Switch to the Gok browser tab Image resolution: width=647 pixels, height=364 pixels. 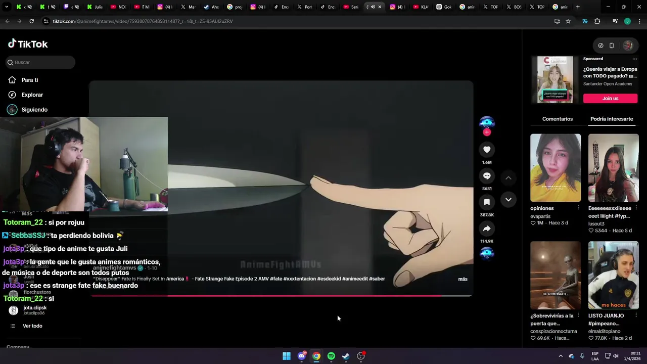[x=444, y=7]
